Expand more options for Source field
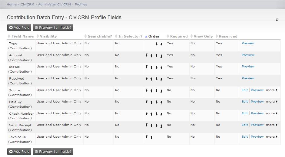The image size is (285, 157). [x=271, y=90]
